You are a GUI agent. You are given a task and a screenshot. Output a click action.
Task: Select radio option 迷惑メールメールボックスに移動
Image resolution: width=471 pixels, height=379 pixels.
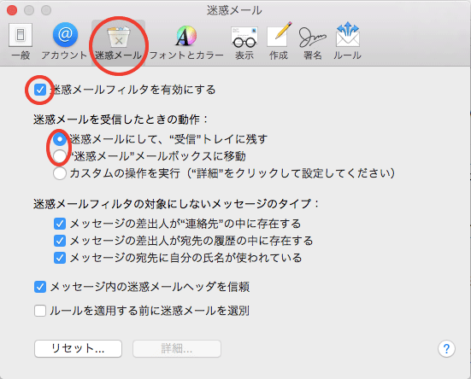60,156
